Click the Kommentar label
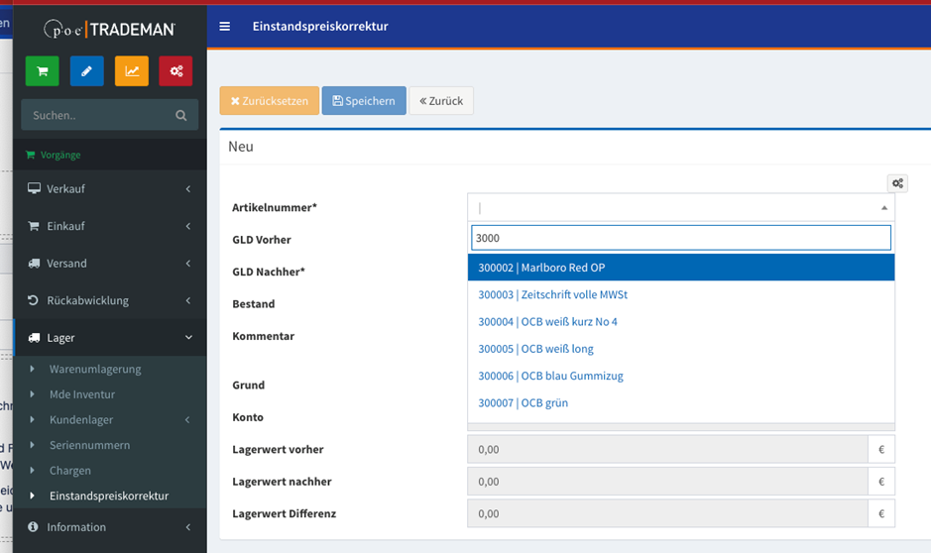The width and height of the screenshot is (931, 553). pyautogui.click(x=263, y=336)
